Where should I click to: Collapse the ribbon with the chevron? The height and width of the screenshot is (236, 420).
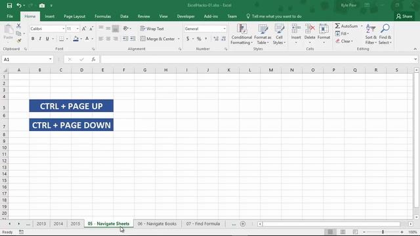tap(415, 49)
